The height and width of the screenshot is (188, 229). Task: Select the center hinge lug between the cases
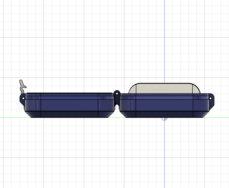(117, 97)
